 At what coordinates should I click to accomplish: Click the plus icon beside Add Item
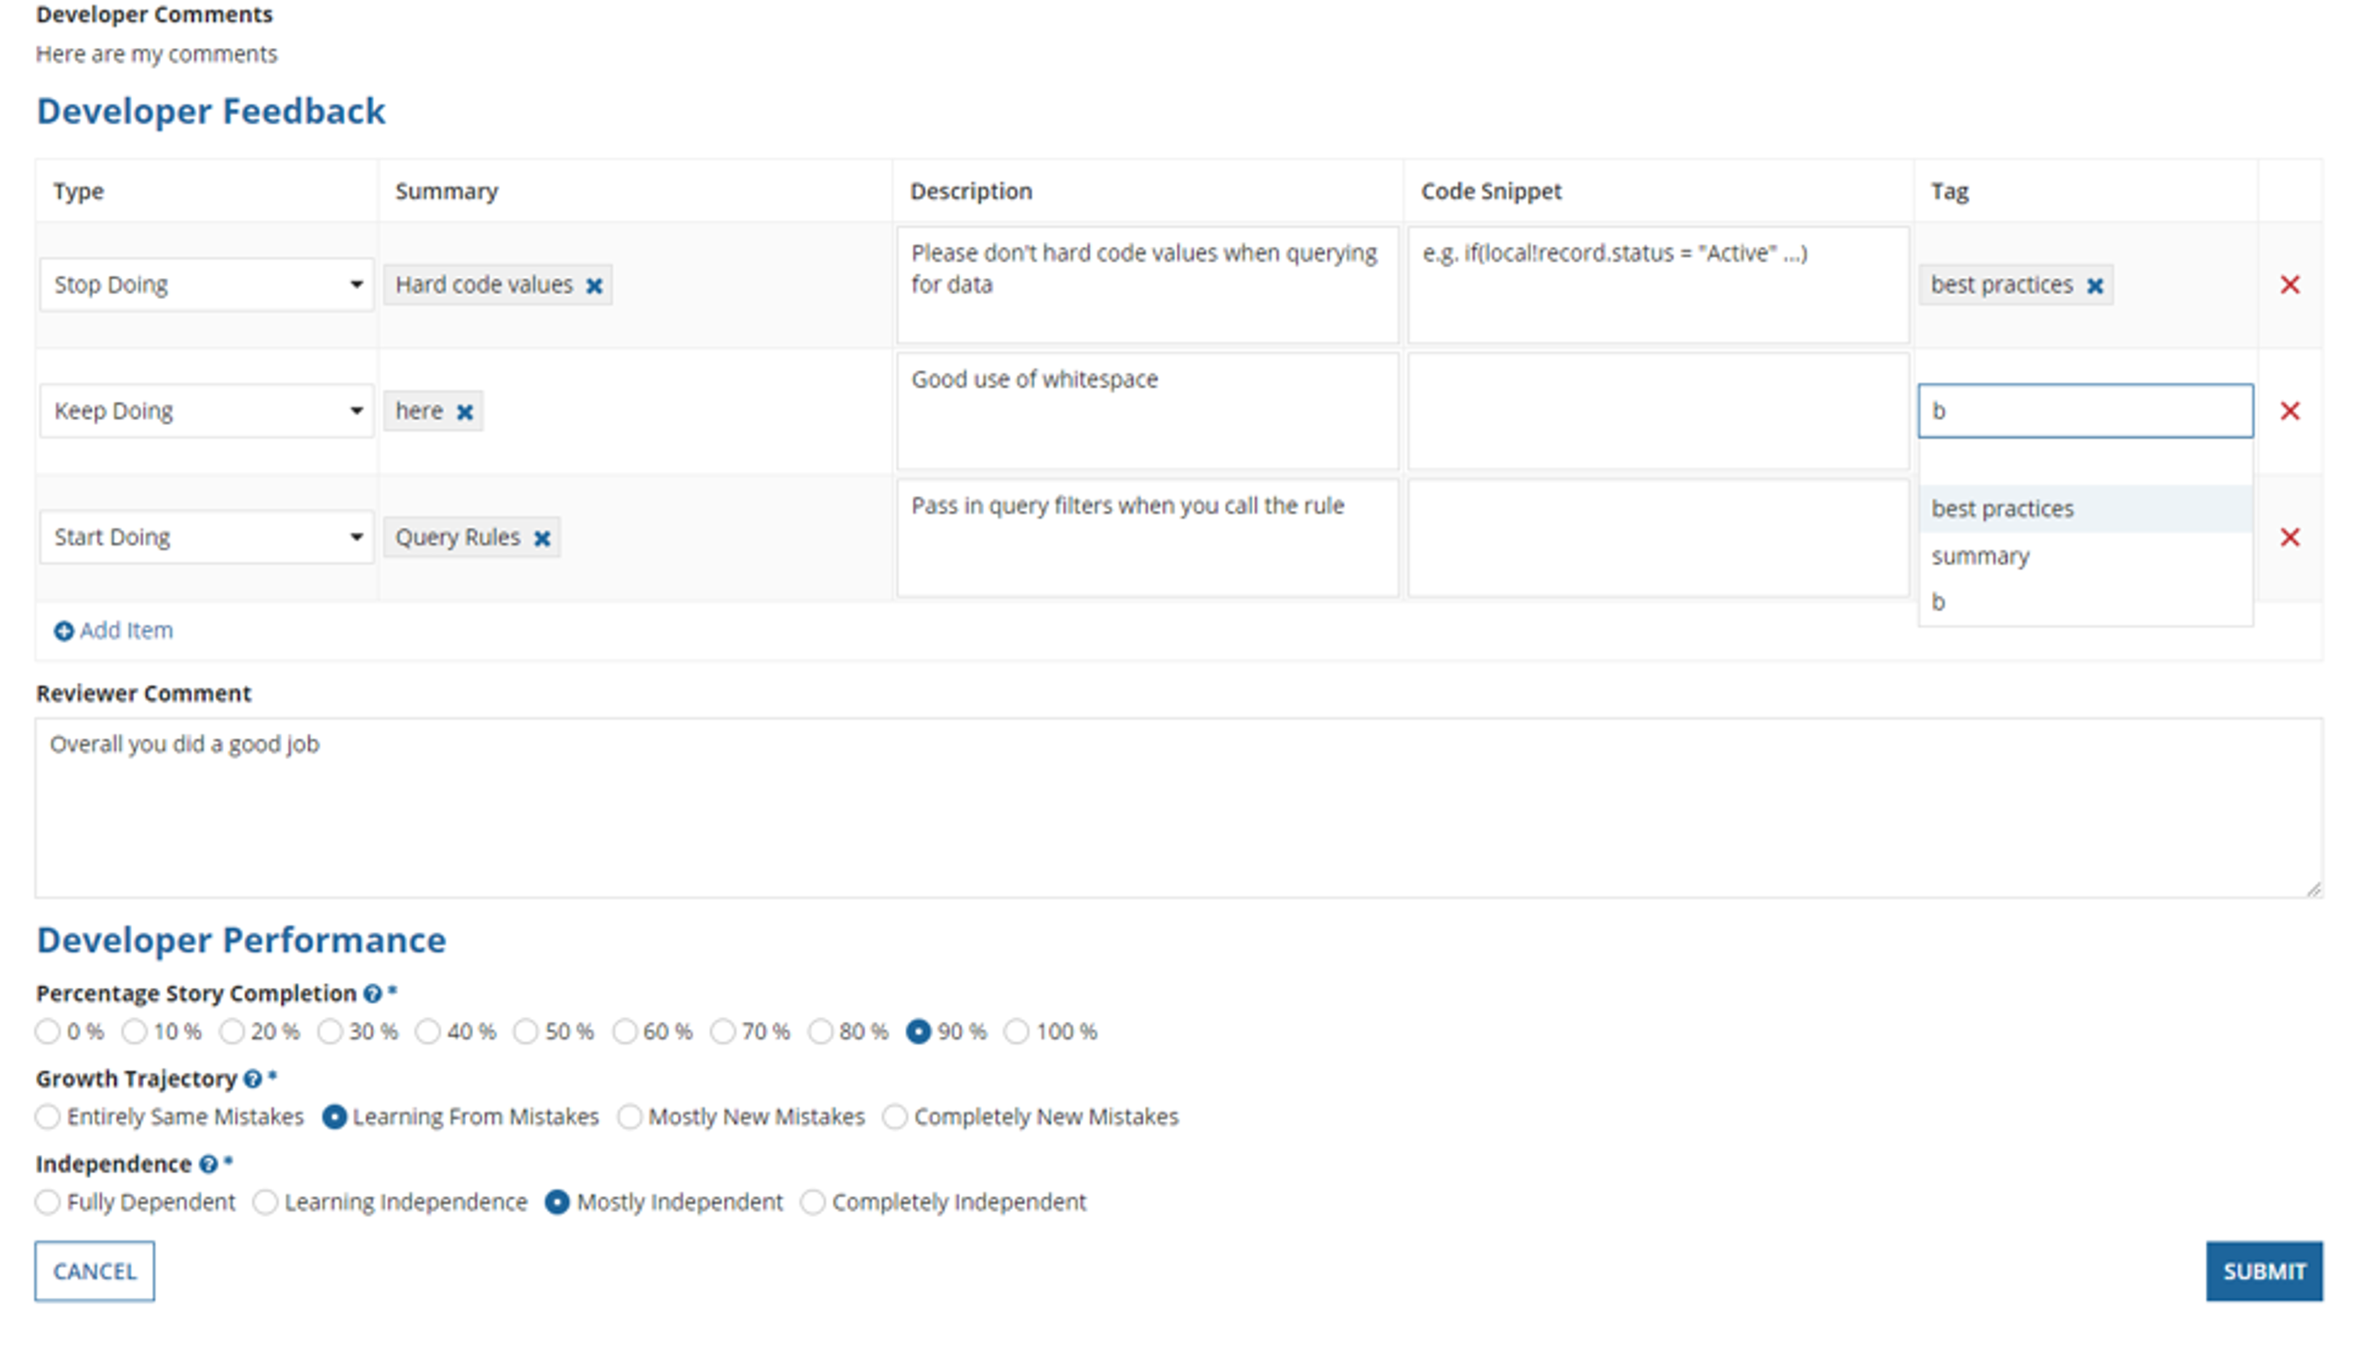(x=63, y=631)
